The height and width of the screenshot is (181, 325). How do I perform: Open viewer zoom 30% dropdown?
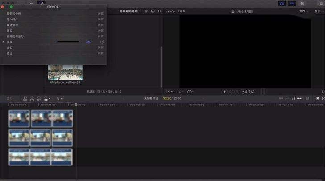(304, 12)
